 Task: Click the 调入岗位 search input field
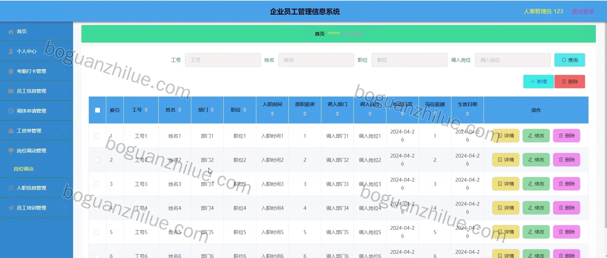coord(513,60)
